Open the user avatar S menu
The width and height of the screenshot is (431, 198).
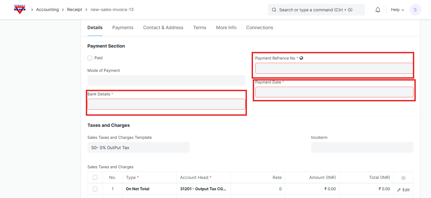(415, 10)
